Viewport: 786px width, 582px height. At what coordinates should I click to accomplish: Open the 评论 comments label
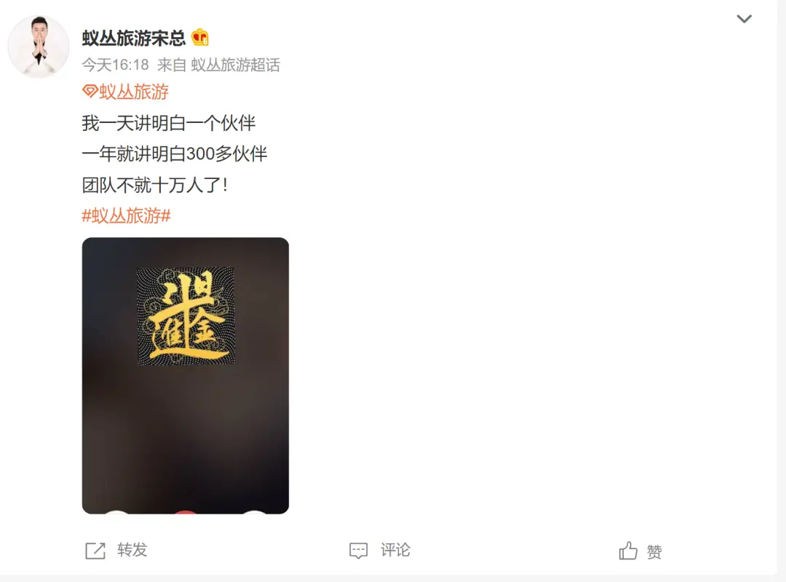[x=395, y=550]
